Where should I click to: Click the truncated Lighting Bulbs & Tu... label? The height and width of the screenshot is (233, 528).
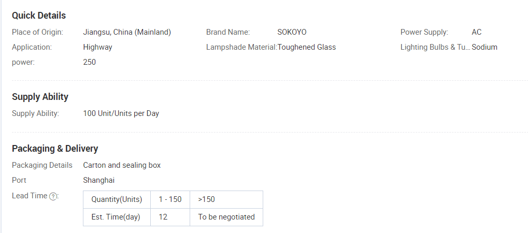pos(435,47)
